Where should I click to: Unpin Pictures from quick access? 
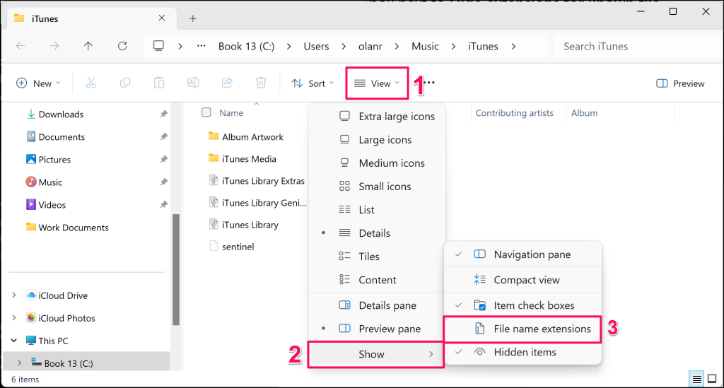point(163,159)
